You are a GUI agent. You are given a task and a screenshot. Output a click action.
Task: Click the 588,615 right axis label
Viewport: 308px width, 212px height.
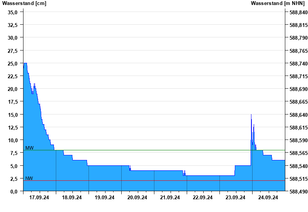click(x=299, y=128)
